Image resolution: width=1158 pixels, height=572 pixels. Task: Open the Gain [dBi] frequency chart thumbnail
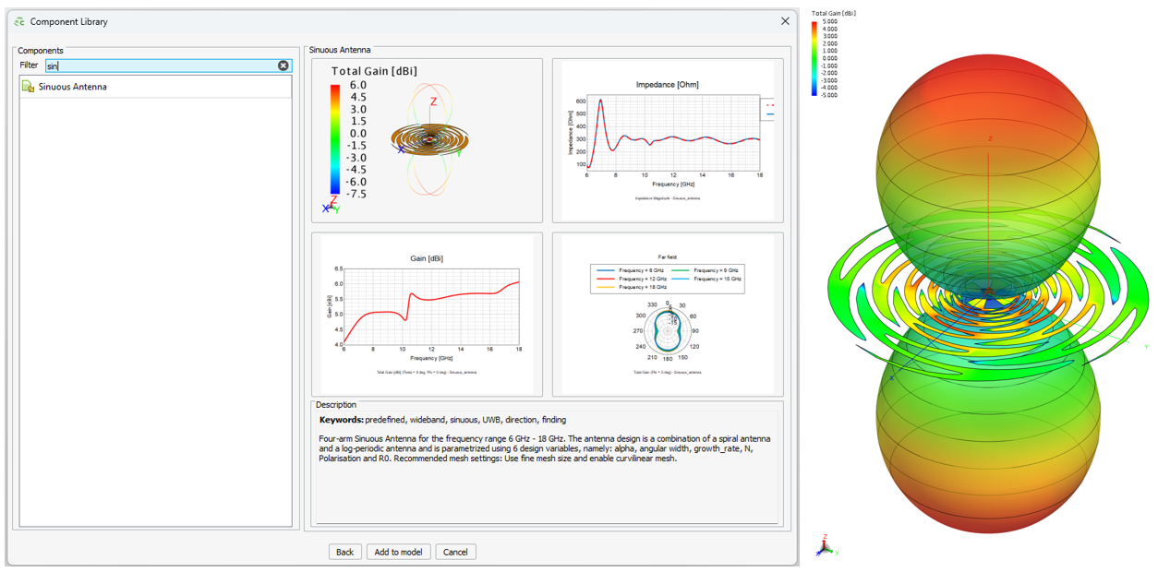point(429,314)
